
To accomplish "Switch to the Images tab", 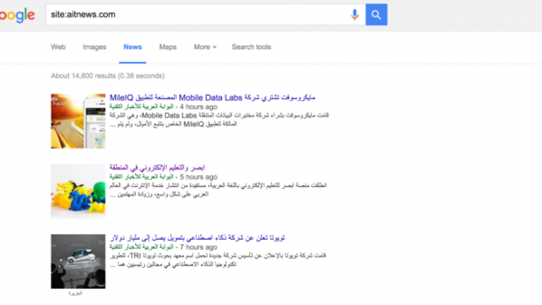I will [94, 47].
